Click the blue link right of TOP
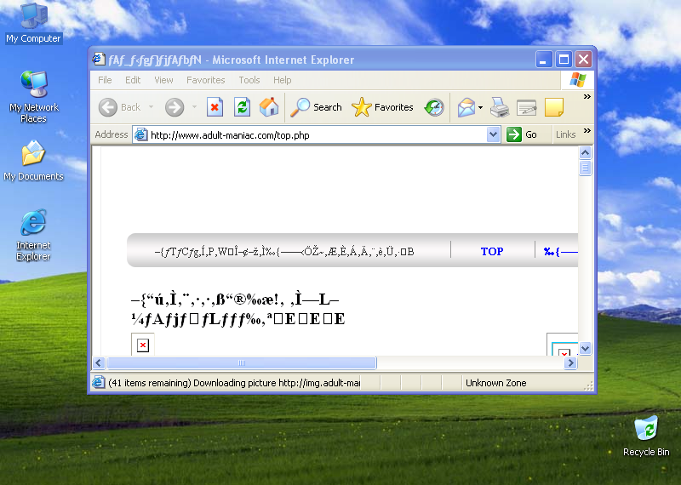This screenshot has height=485, width=681. click(x=561, y=251)
